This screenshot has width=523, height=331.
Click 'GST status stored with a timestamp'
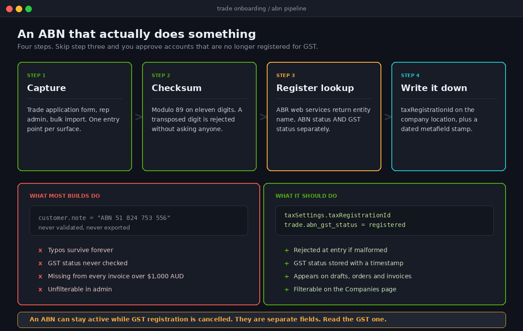(349, 263)
